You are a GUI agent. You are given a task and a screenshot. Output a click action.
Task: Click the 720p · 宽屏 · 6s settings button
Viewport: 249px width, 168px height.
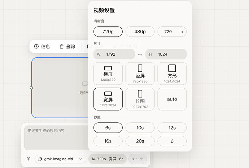[x=108, y=159]
